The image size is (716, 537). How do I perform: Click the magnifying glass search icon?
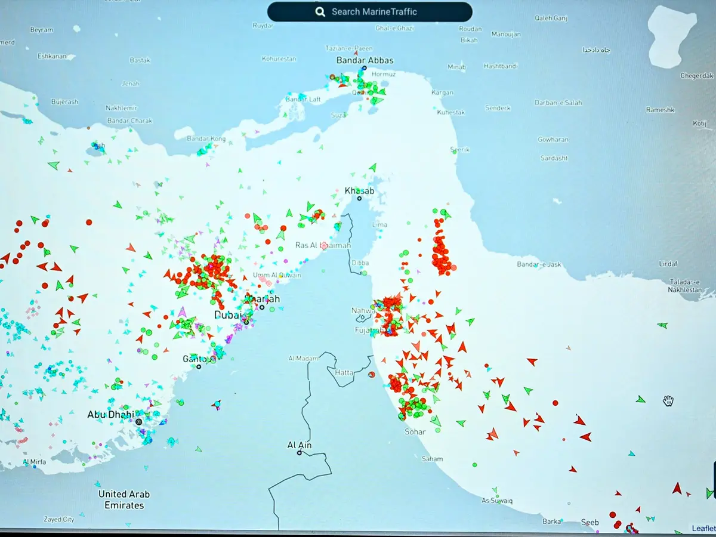tap(320, 12)
